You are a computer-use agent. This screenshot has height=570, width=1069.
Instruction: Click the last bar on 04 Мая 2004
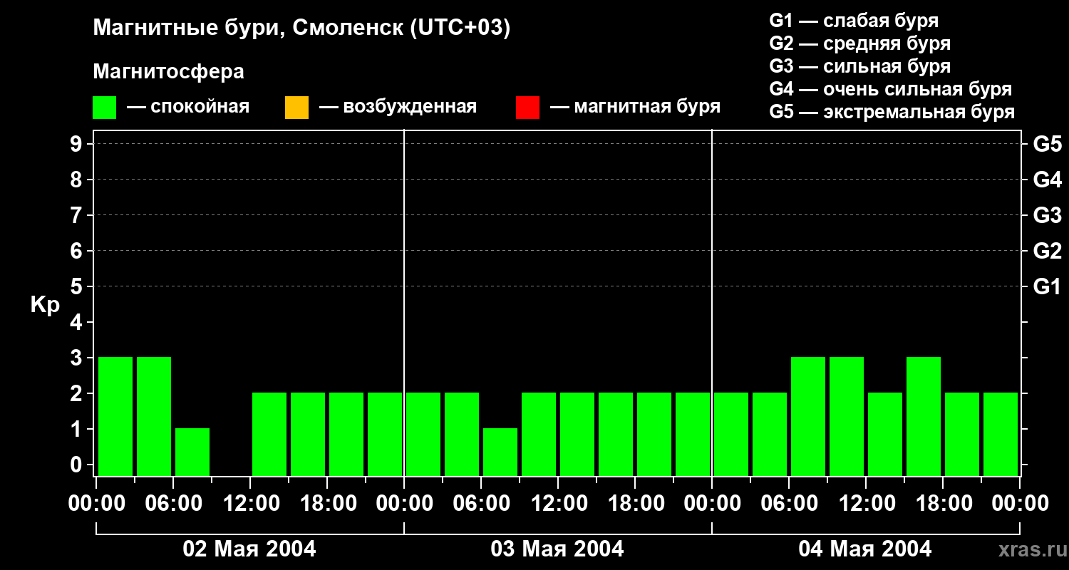(1001, 434)
